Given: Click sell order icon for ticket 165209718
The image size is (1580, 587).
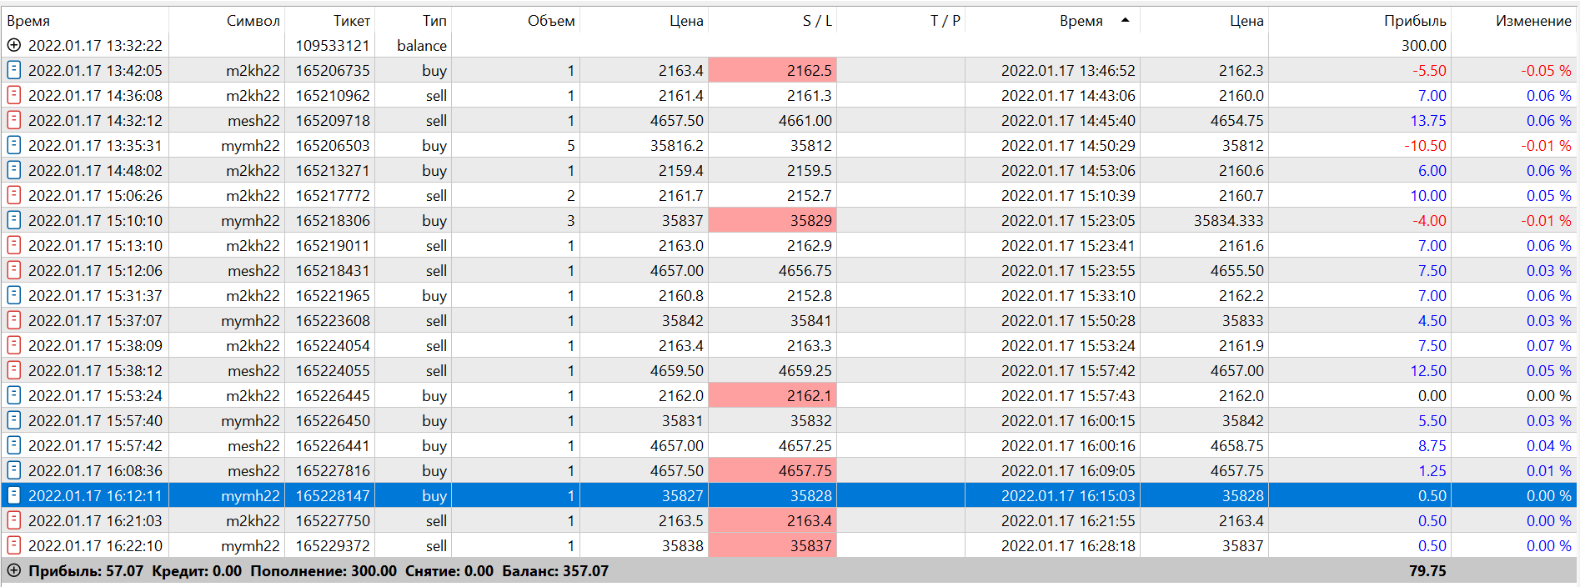Looking at the screenshot, I should pos(14,120).
